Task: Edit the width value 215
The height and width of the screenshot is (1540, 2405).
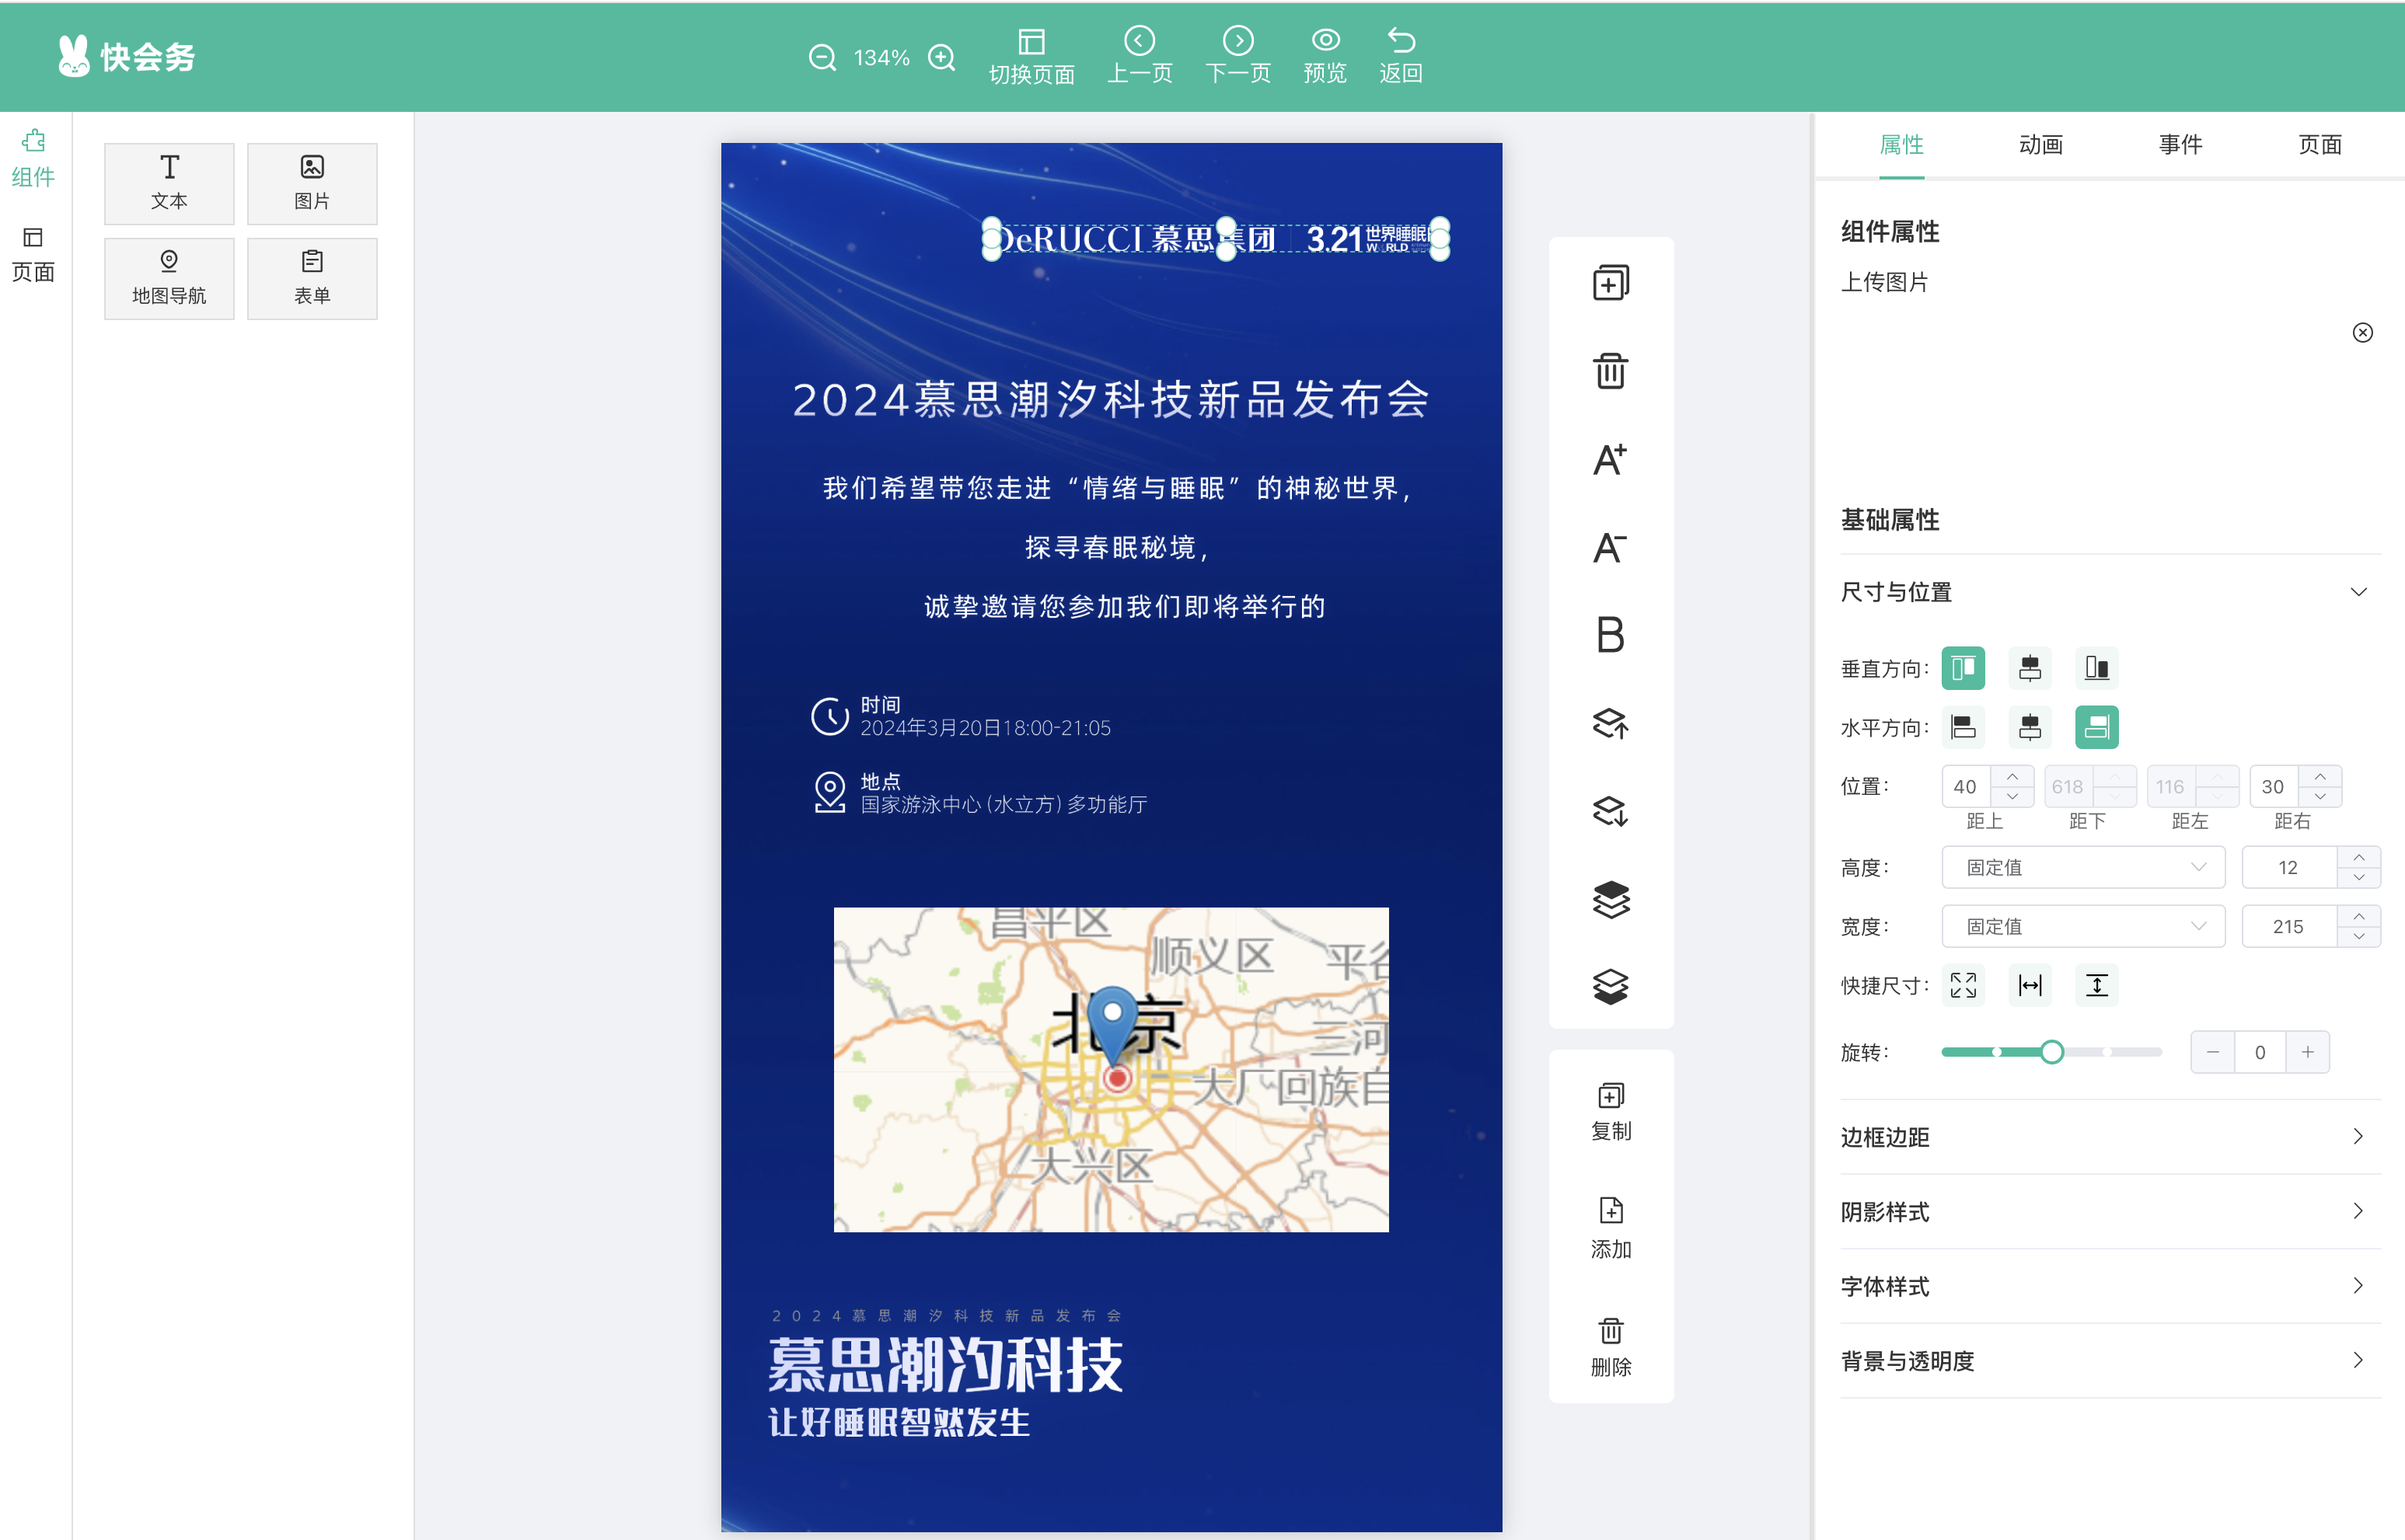Action: point(2289,926)
